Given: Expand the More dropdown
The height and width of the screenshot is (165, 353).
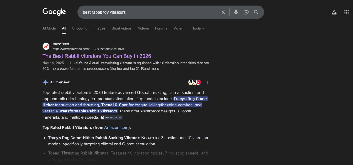Looking at the screenshot, I should coord(179,28).
